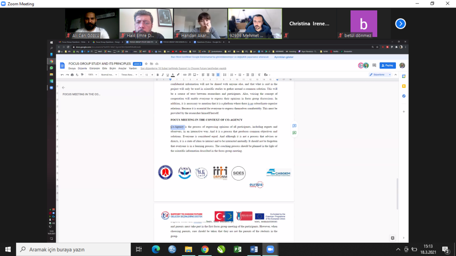Click the undo icon in Docs toolbar
Screen dimensions: 456x256
click(x=62, y=75)
